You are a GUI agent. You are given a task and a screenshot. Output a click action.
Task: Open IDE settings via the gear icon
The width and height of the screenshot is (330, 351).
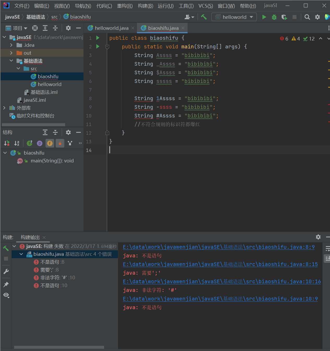click(317, 17)
